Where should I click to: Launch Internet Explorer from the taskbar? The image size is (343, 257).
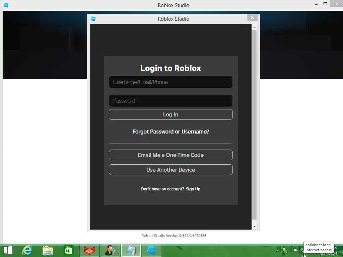pyautogui.click(x=27, y=250)
